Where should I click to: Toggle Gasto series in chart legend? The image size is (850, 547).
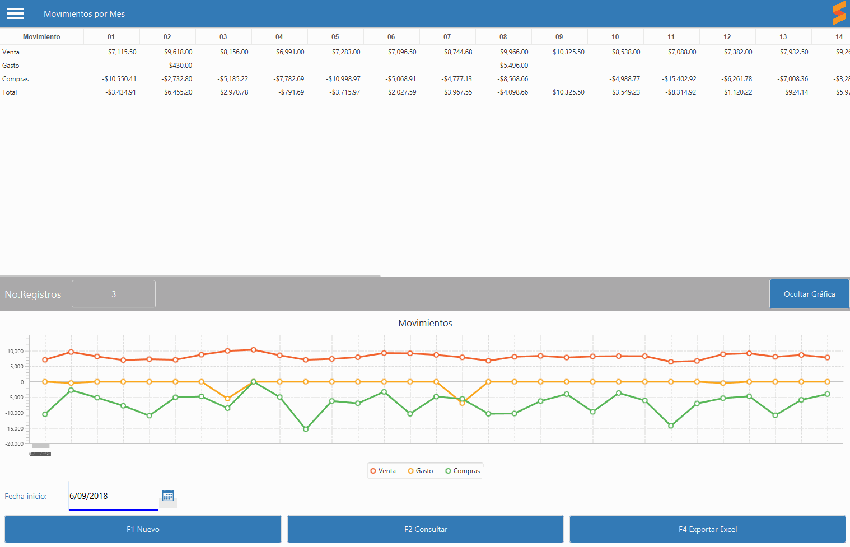[x=421, y=471]
